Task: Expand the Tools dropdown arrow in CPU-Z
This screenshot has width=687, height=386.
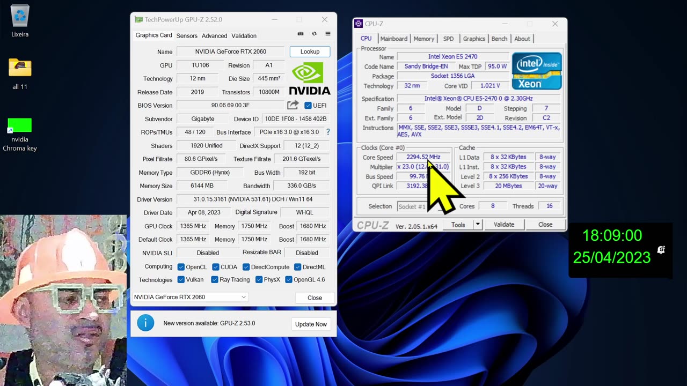Action: click(x=478, y=225)
